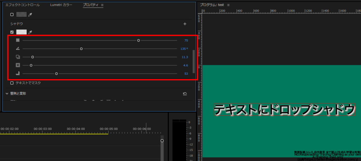Click the timeline vertical zoom scroll handle

pos(162,141)
